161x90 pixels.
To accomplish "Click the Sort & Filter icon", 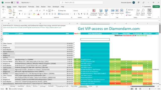I will [138, 10].
